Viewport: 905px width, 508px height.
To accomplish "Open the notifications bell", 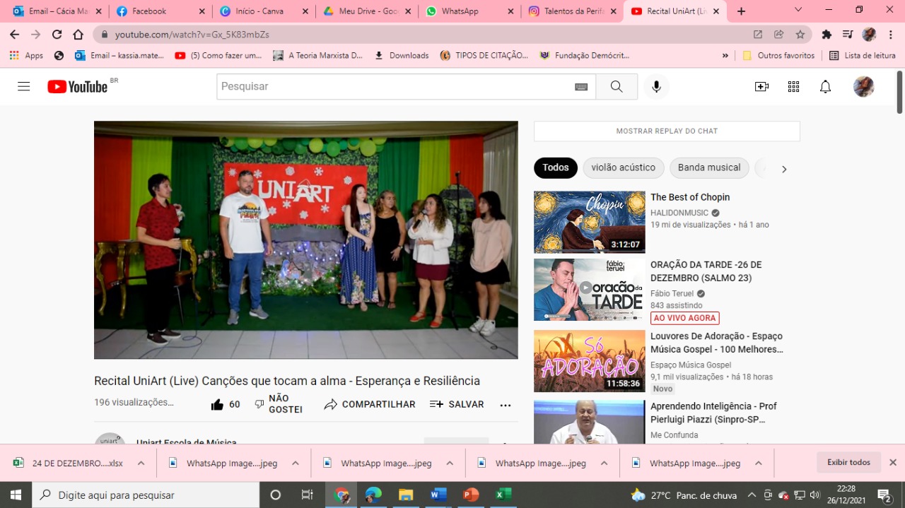I will coord(825,86).
